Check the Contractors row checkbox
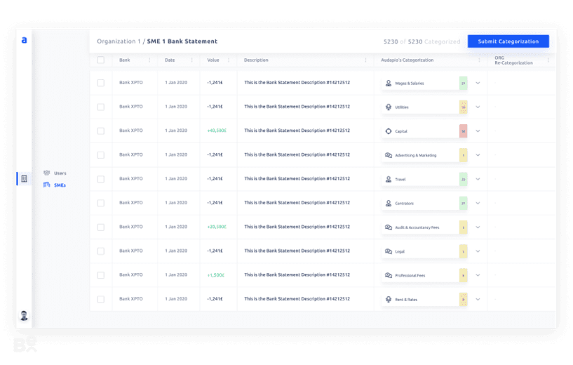 tap(101, 203)
